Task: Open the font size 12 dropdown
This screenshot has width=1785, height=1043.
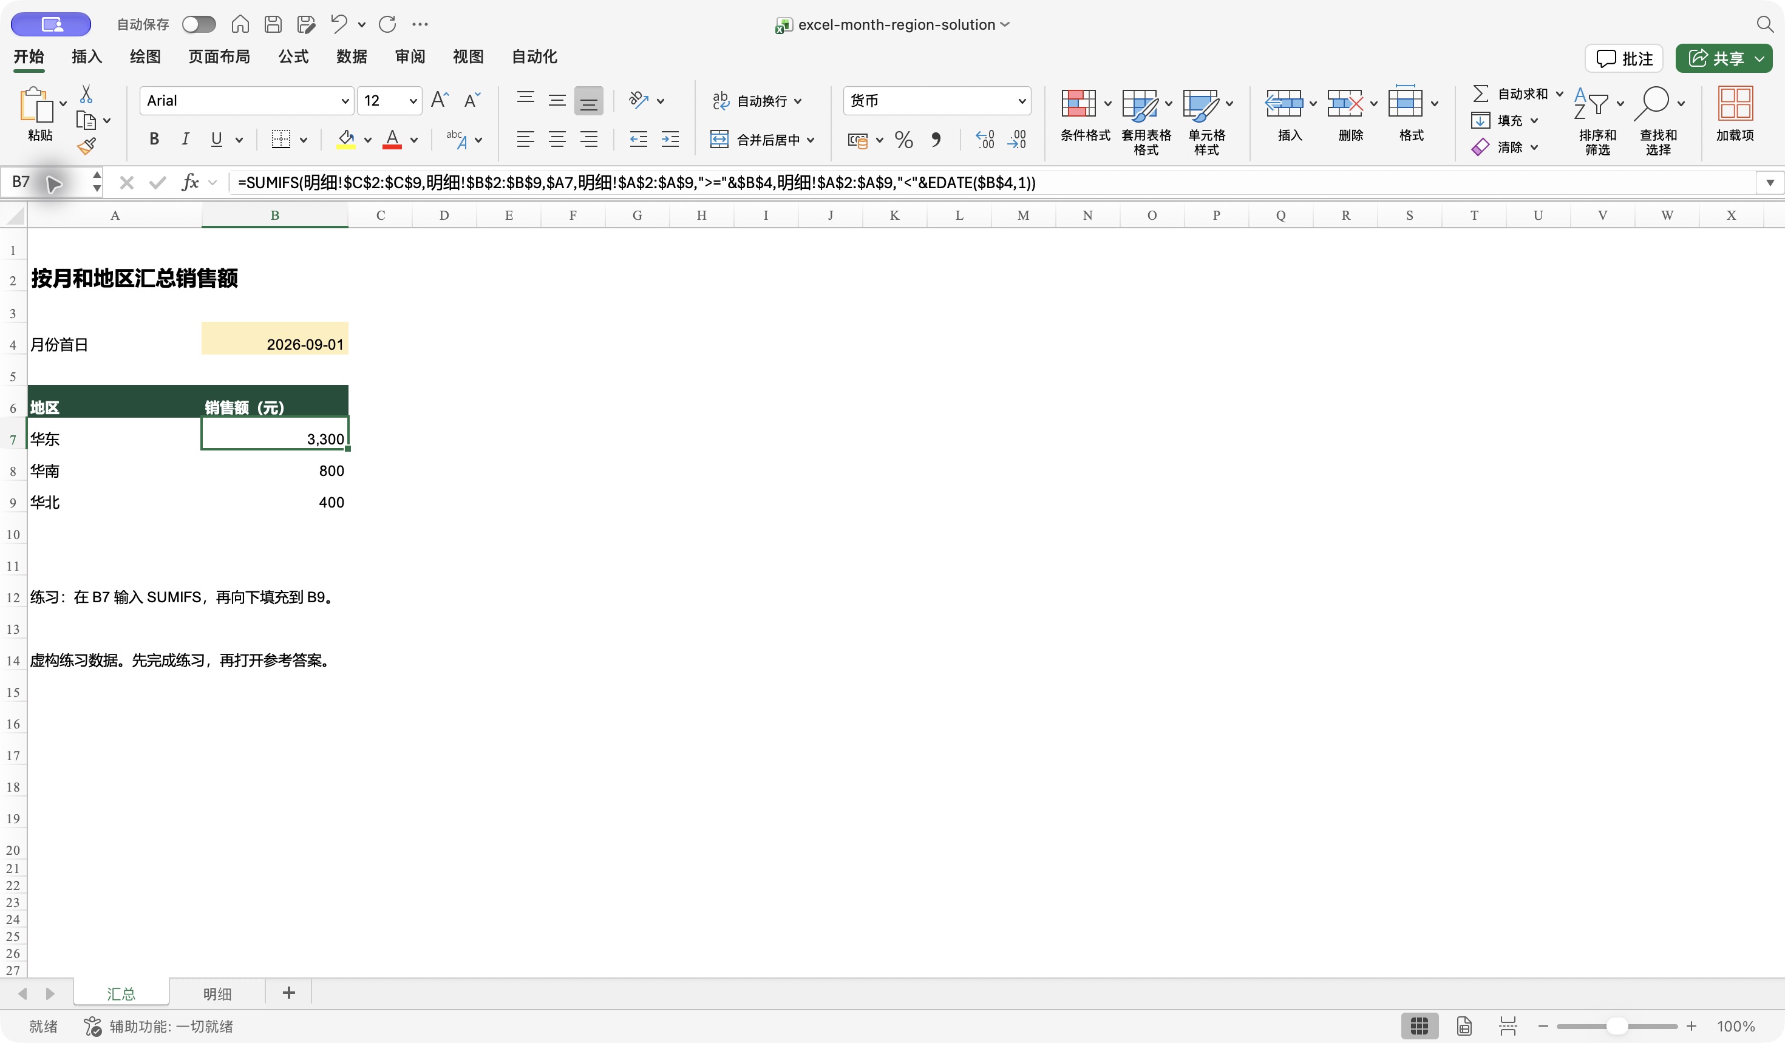Action: point(413,101)
